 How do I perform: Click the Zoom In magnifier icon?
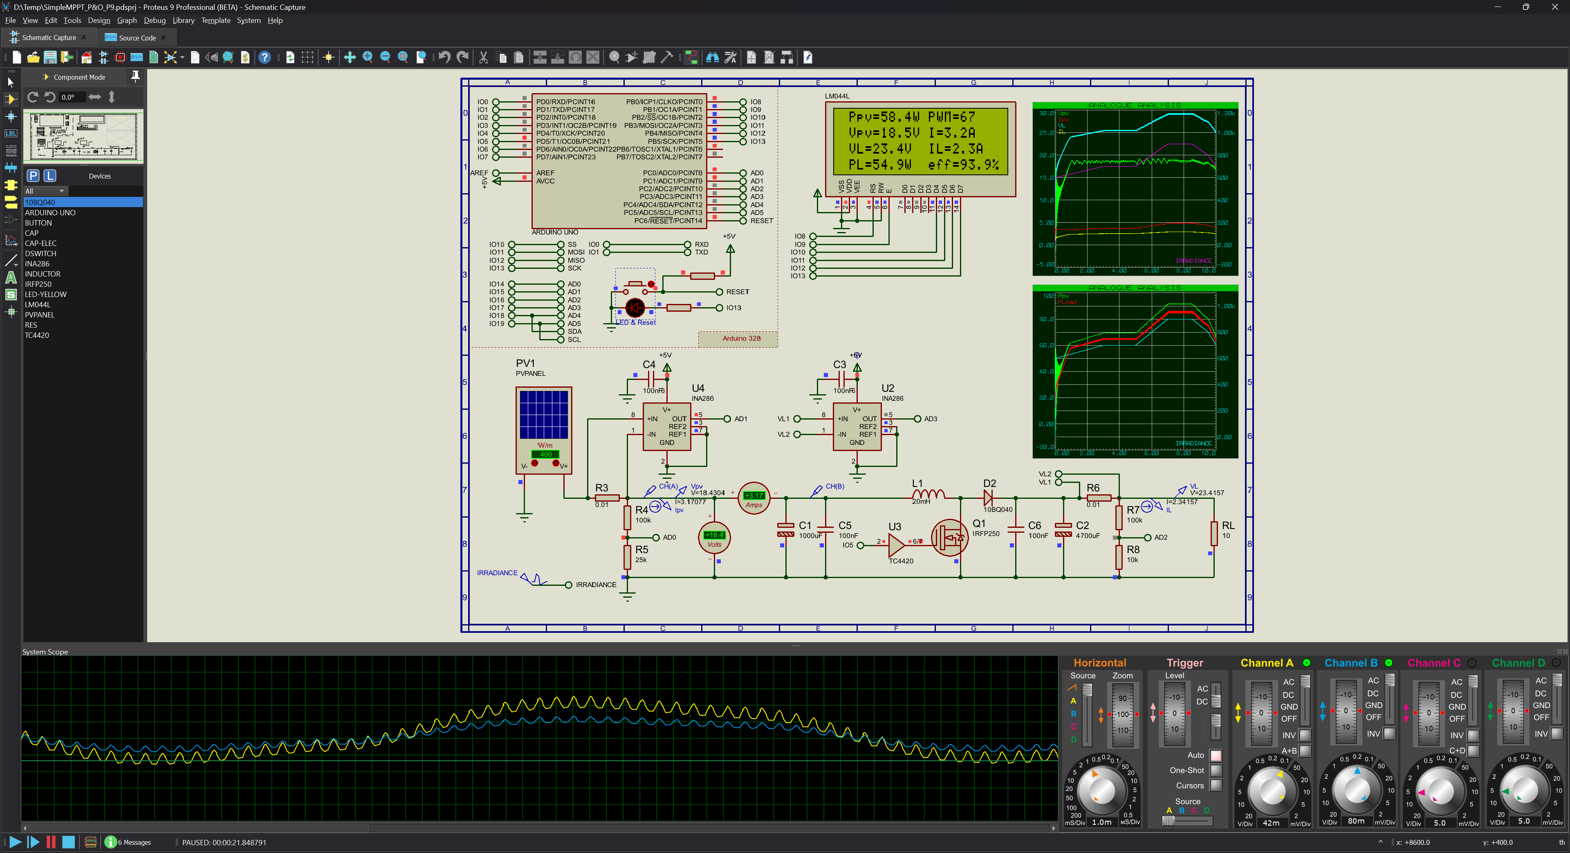point(368,57)
